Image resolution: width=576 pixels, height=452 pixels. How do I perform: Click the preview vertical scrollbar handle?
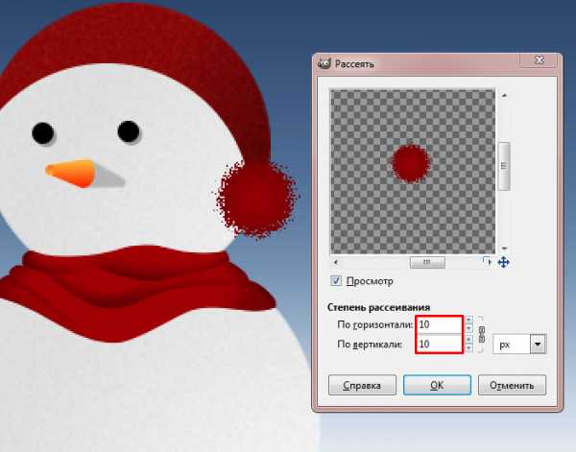tap(504, 166)
